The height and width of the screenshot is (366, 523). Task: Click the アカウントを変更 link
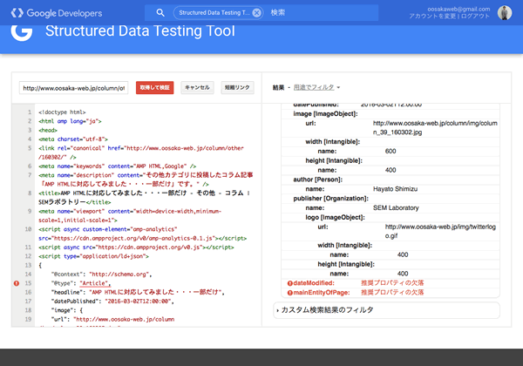coord(432,16)
